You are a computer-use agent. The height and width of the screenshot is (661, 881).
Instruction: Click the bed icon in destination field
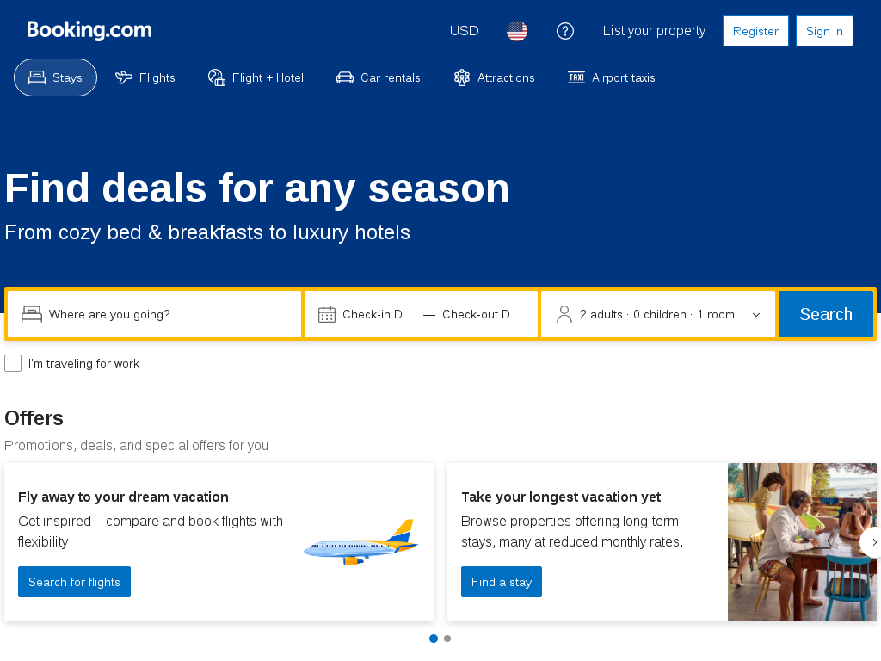32,314
